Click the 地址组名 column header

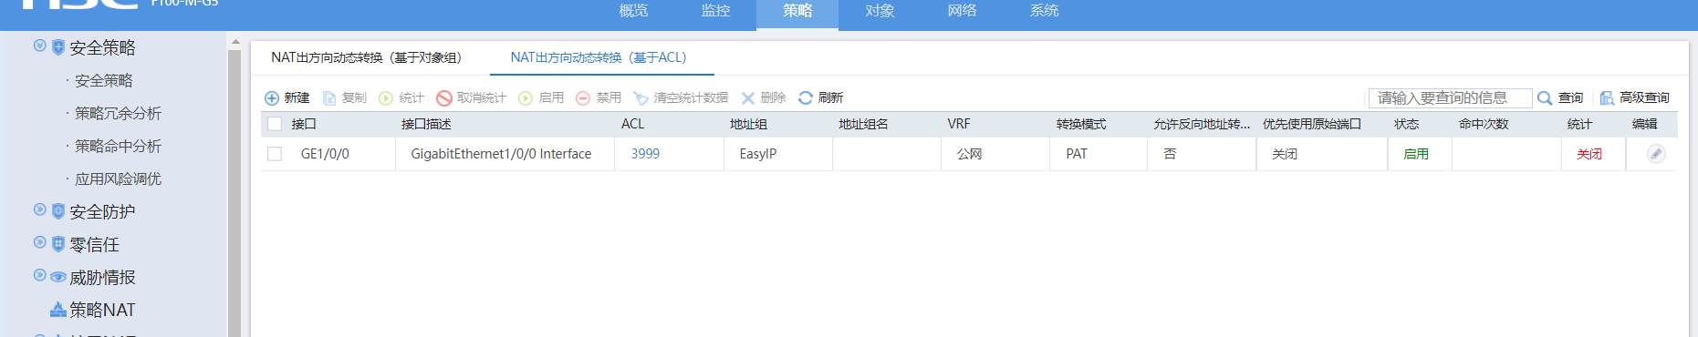[863, 124]
